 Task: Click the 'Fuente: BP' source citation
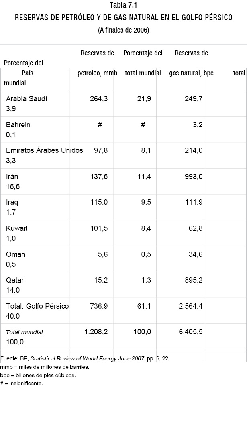[x=85, y=359]
